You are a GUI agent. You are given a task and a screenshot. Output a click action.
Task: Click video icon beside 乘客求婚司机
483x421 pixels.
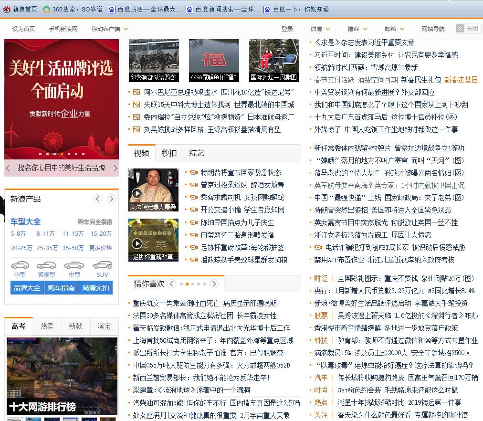(193, 197)
